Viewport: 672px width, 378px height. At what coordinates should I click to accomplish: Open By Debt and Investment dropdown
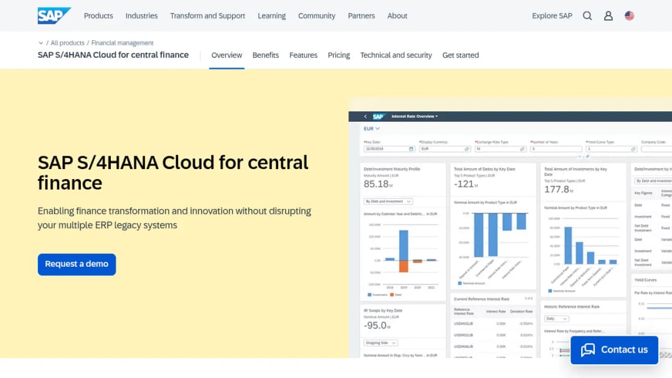point(388,201)
